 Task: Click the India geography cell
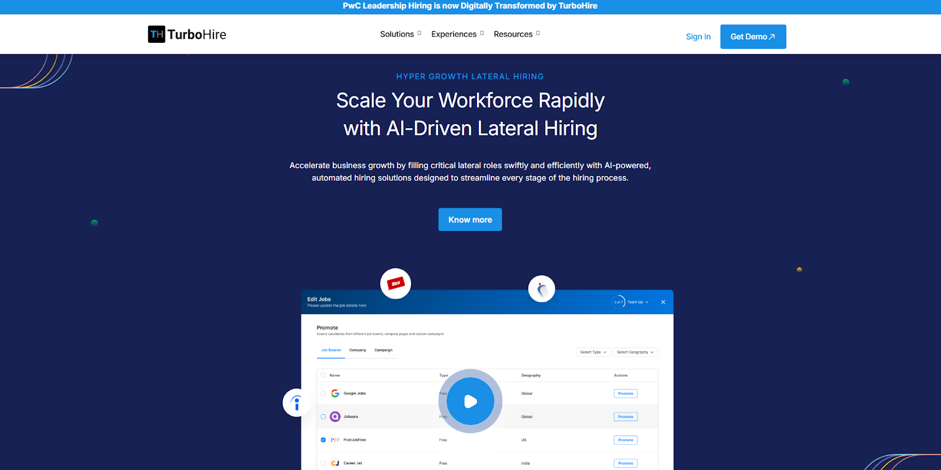525,464
